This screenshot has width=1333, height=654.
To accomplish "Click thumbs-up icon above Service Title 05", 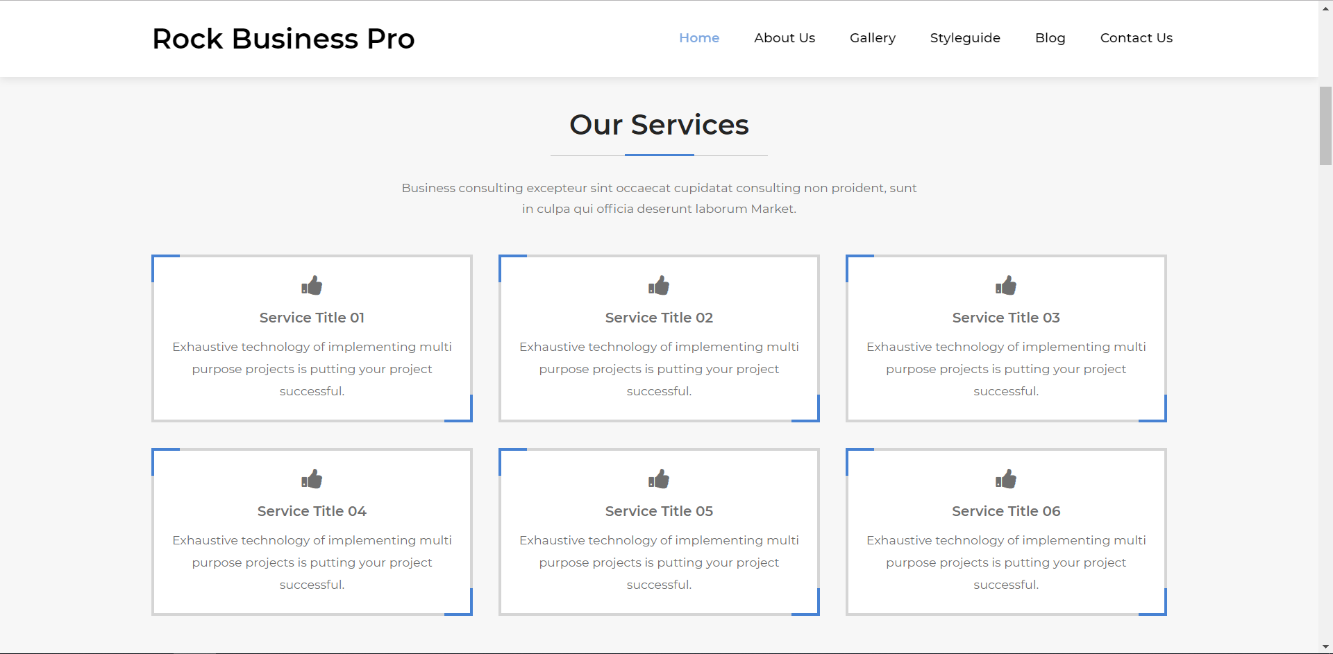I will pos(659,479).
